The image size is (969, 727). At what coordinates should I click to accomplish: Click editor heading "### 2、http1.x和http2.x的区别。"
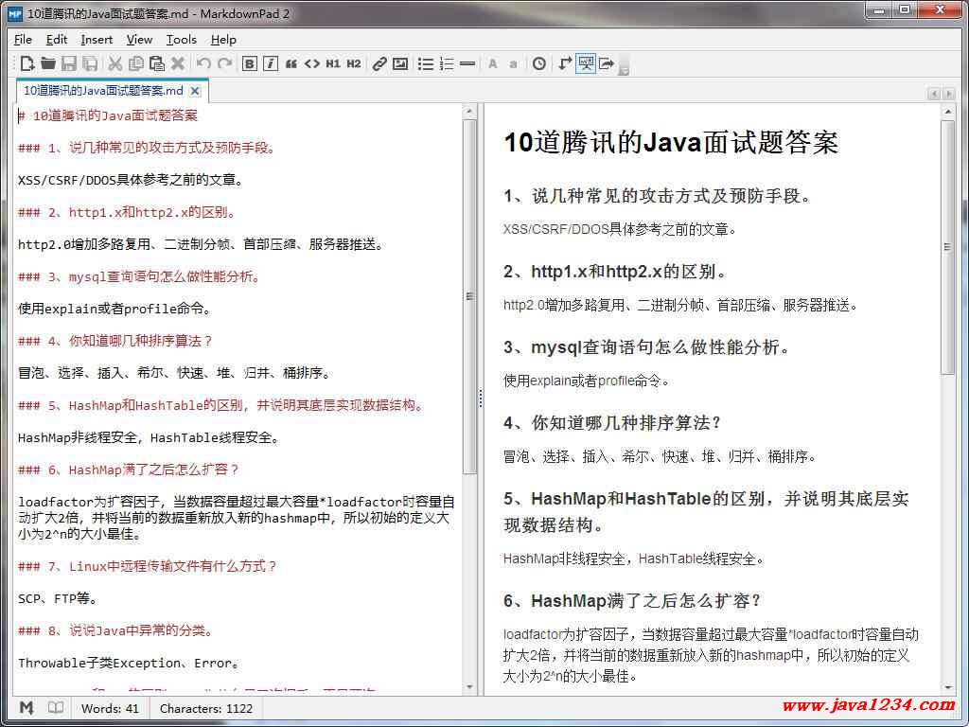(128, 212)
